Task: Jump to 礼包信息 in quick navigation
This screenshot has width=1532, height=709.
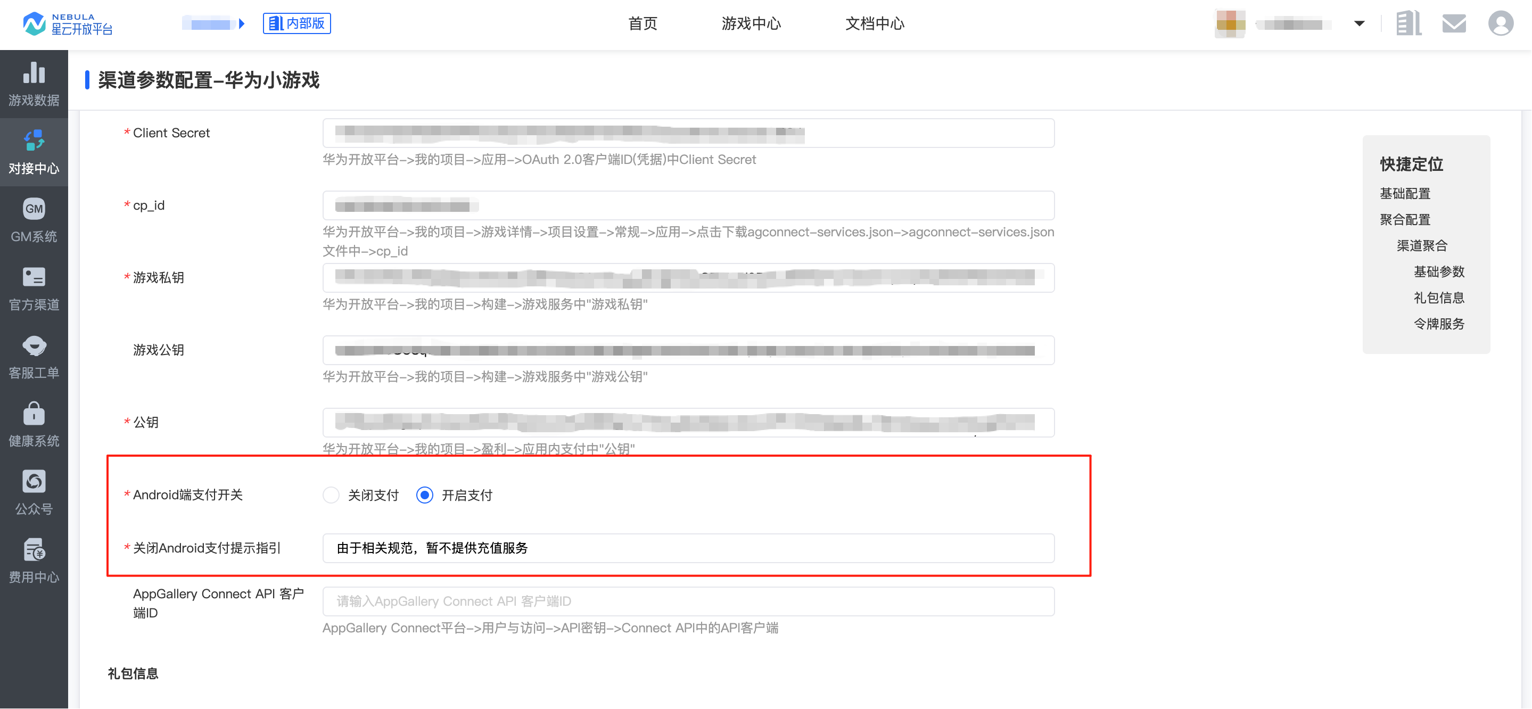Action: point(1439,298)
